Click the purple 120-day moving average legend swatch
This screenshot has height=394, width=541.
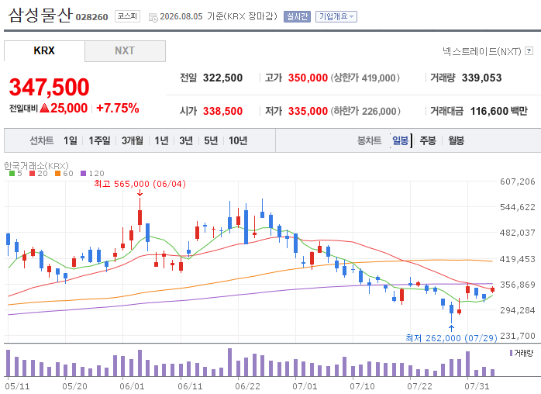(x=83, y=174)
